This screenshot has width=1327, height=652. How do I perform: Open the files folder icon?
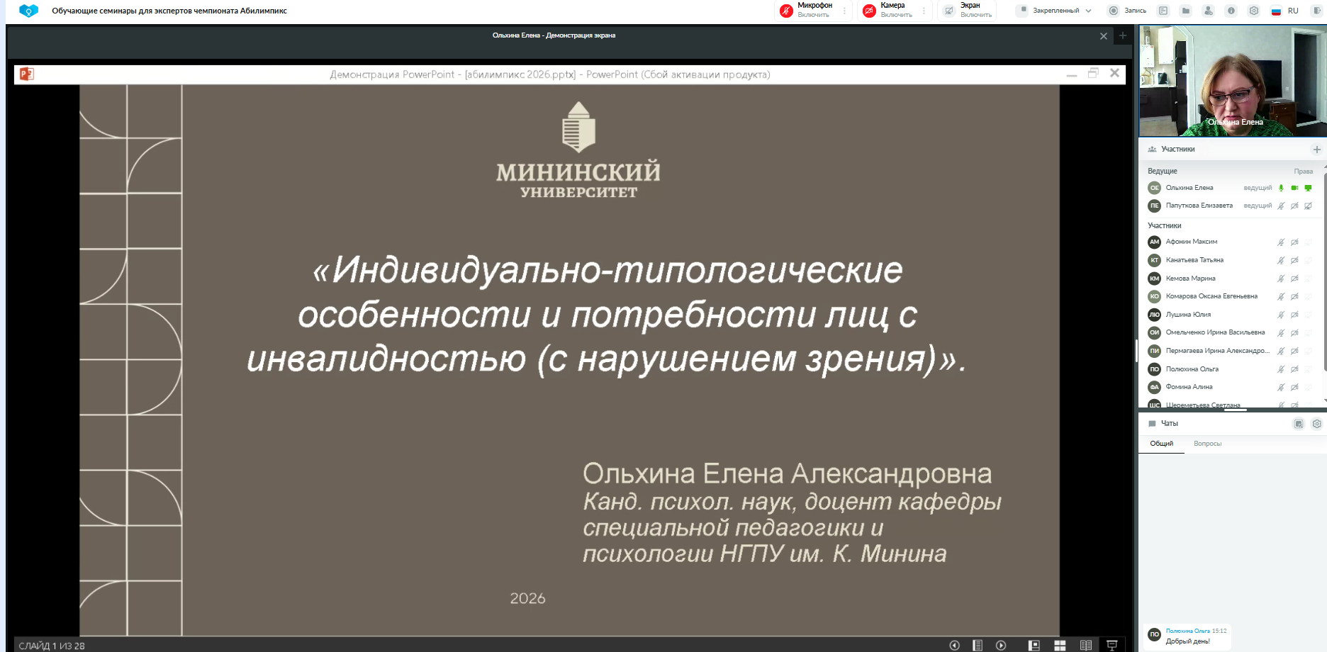tap(1186, 11)
